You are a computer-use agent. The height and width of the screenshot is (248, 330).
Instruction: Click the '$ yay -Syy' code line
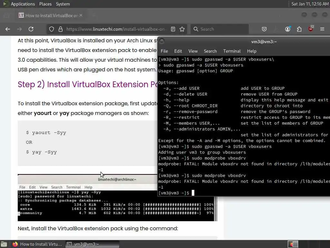click(41, 152)
